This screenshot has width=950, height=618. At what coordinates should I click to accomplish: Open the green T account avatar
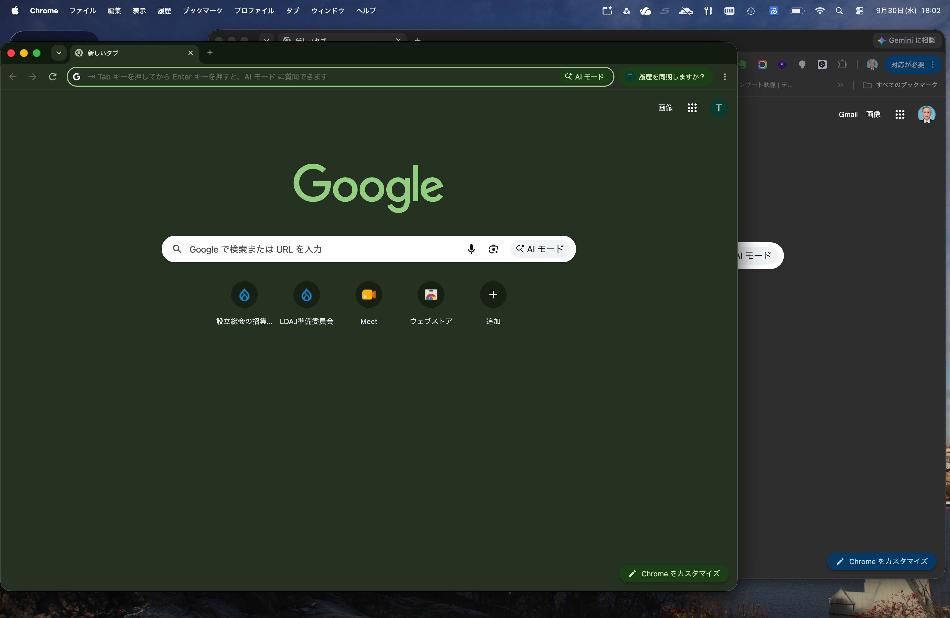(x=719, y=108)
